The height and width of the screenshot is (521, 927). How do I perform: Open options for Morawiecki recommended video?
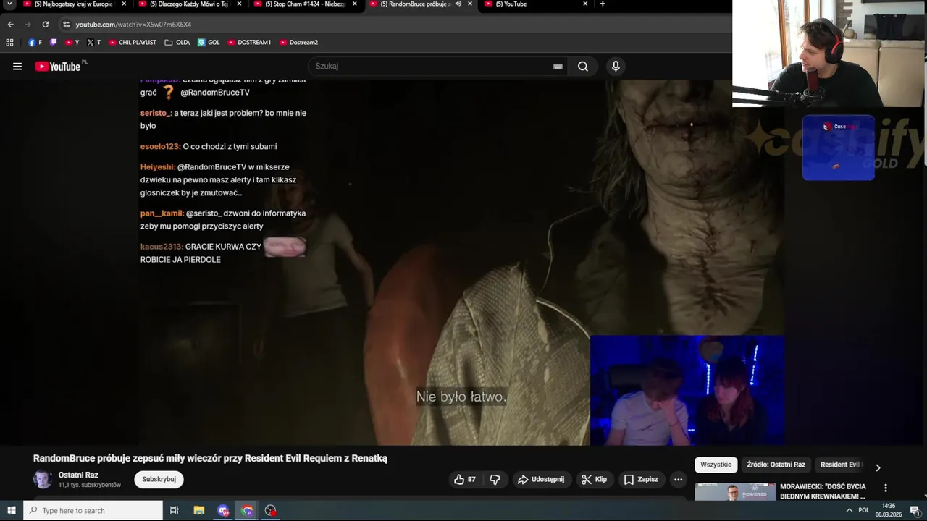pos(885,488)
